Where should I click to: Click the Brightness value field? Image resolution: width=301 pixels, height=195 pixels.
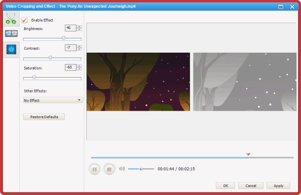(x=71, y=28)
